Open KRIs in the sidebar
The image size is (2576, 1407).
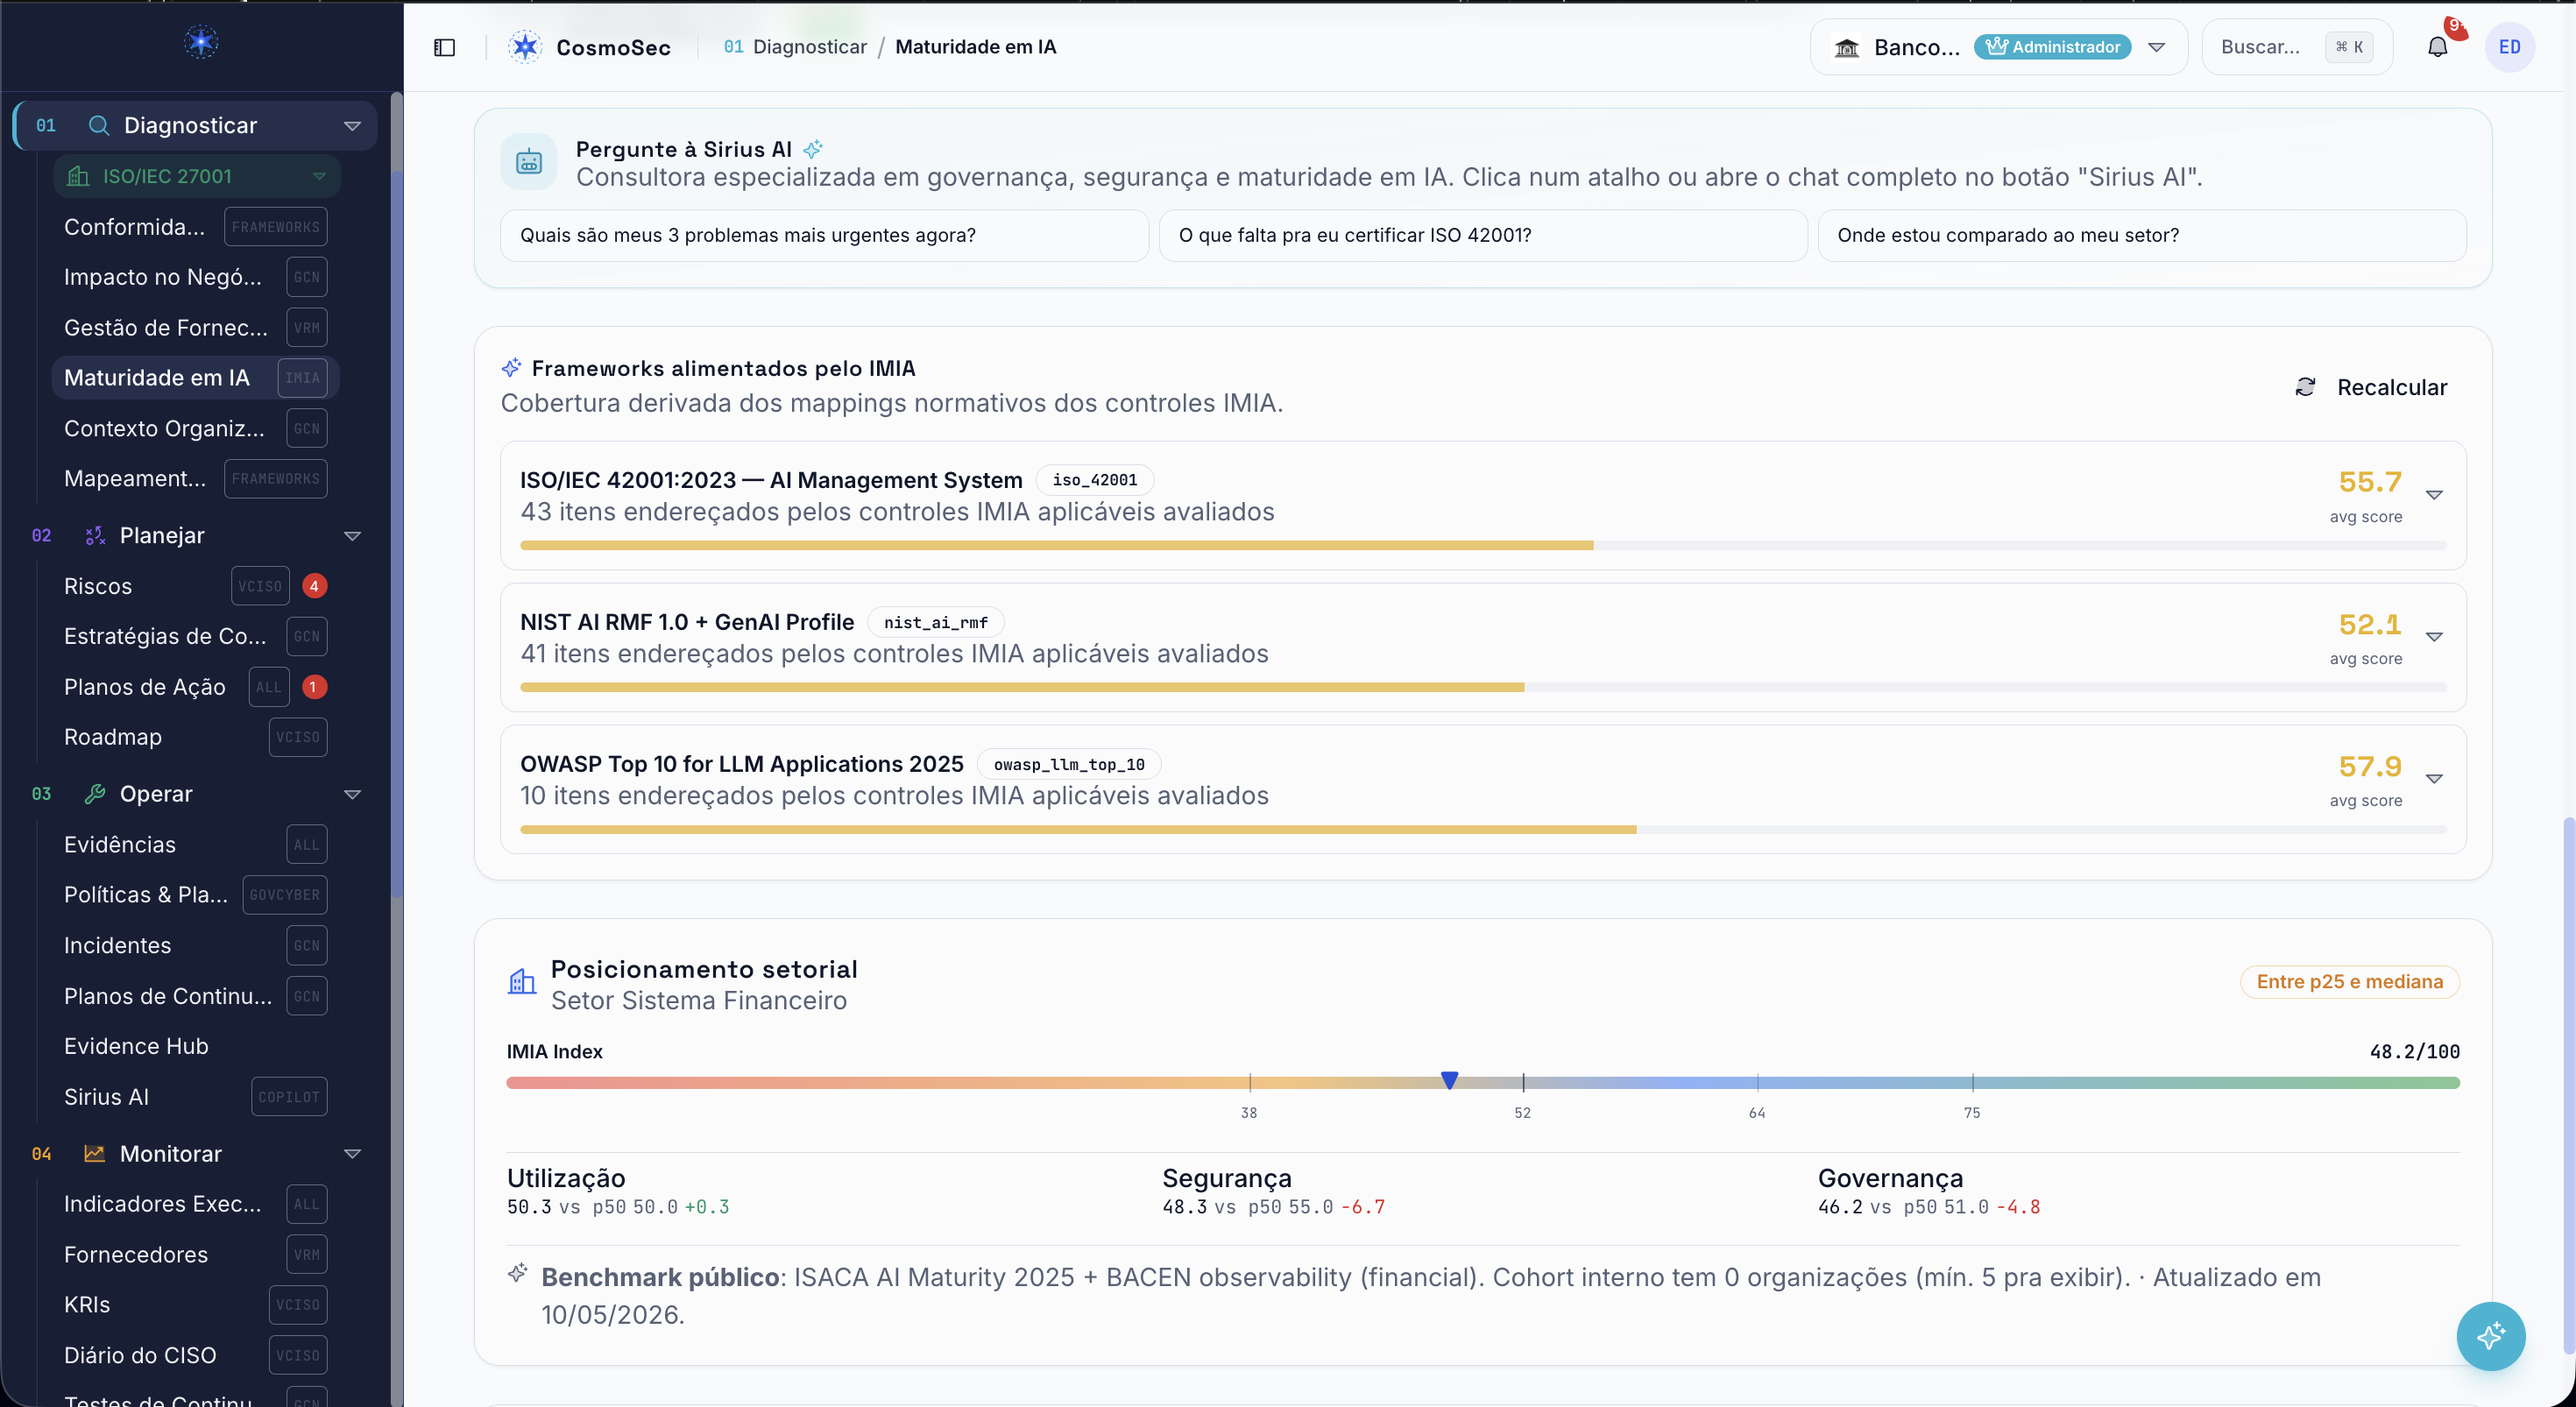(195, 1305)
